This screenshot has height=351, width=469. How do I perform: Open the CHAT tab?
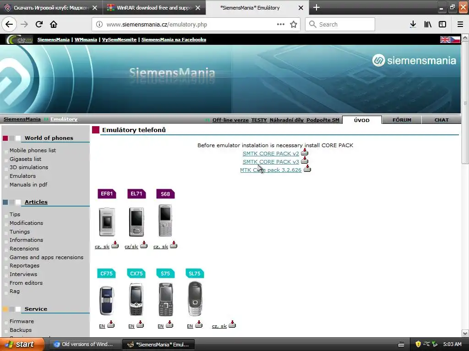(441, 120)
